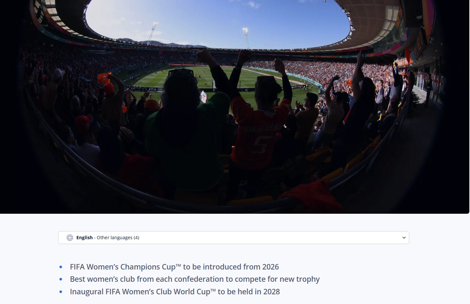Click the year 2028 in the last bullet

pyautogui.click(x=272, y=292)
